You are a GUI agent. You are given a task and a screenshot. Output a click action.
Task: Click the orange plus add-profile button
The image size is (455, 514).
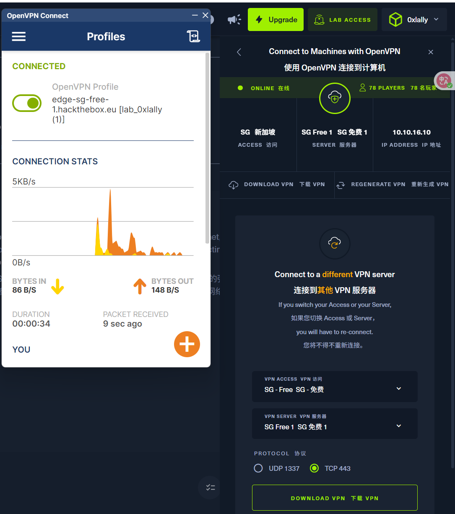[x=187, y=344]
